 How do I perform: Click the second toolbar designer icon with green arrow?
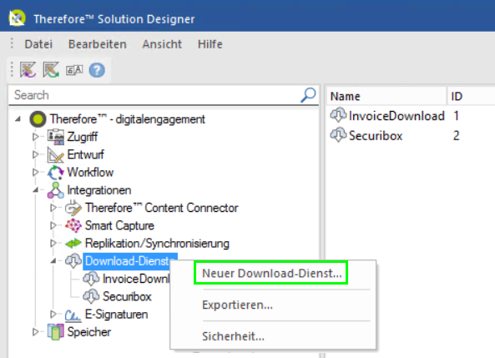click(51, 70)
